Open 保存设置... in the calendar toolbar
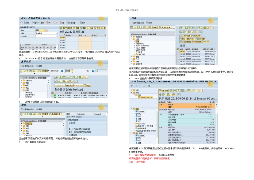The image size is (254, 180). (x=72, y=23)
